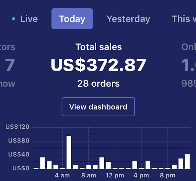Screen dimensions: 196x181
Task: Click the 28 orders text
Action: click(x=99, y=83)
